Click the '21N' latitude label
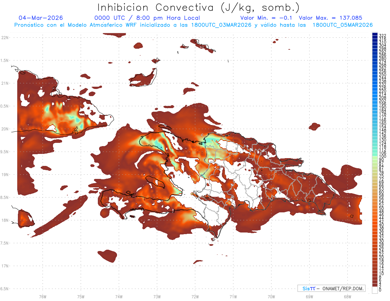The width and height of the screenshot is (390, 301). (5, 83)
